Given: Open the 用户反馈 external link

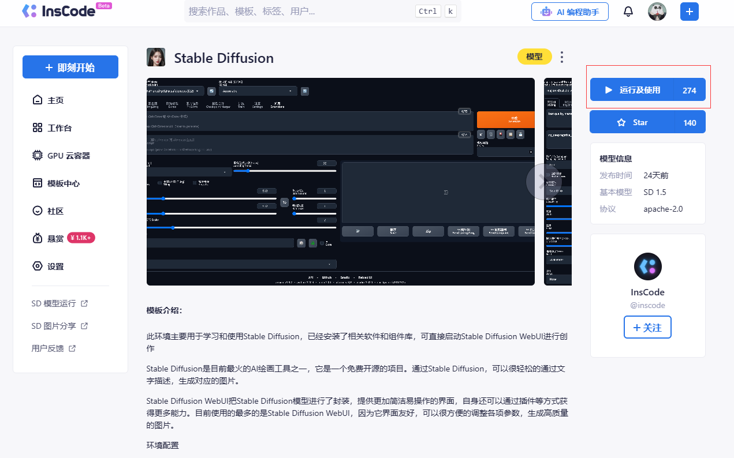Looking at the screenshot, I should pos(54,348).
